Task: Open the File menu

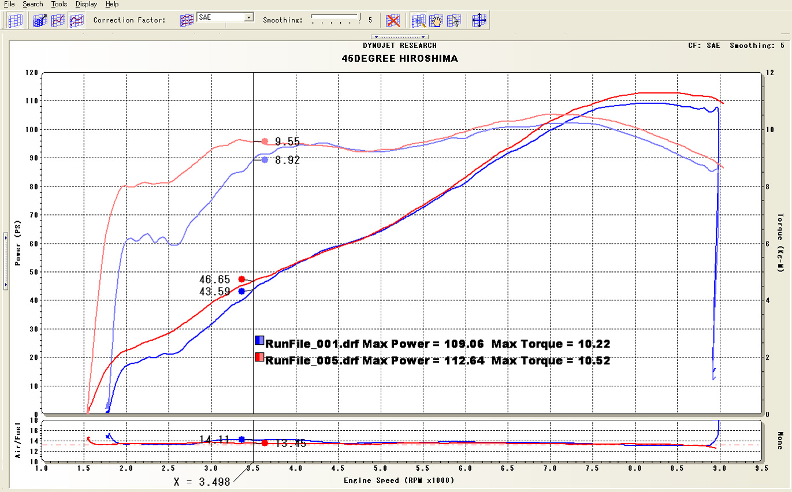Action: point(9,4)
